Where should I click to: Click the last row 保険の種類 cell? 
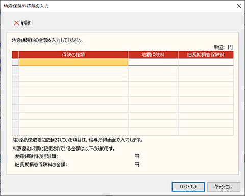click(x=73, y=132)
